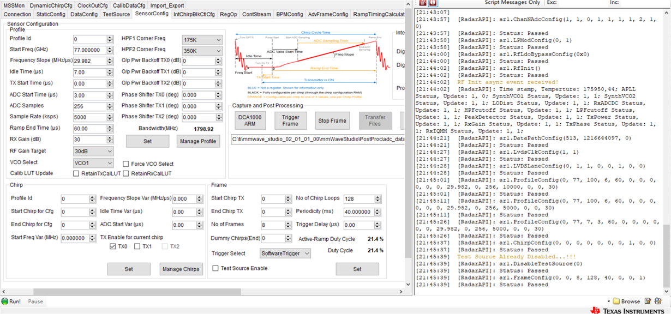Click Set in the Chirp section

click(129, 269)
